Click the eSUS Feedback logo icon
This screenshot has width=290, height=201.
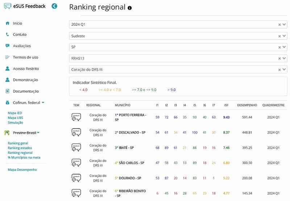tap(7, 6)
